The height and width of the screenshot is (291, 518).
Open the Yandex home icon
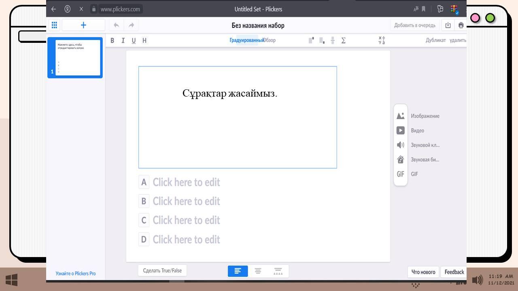pos(68,9)
